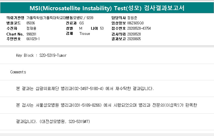Image resolution: width=214 pixels, height=136 pixels.
Task: Select the 임상정보 code I86Z60SQ0
Action: 136,23
